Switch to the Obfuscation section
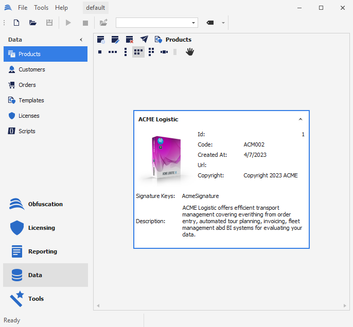This screenshot has width=353, height=327. [45, 204]
